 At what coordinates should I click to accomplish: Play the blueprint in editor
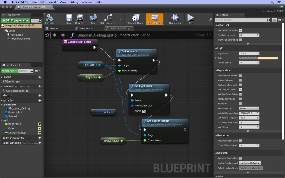point(191,19)
